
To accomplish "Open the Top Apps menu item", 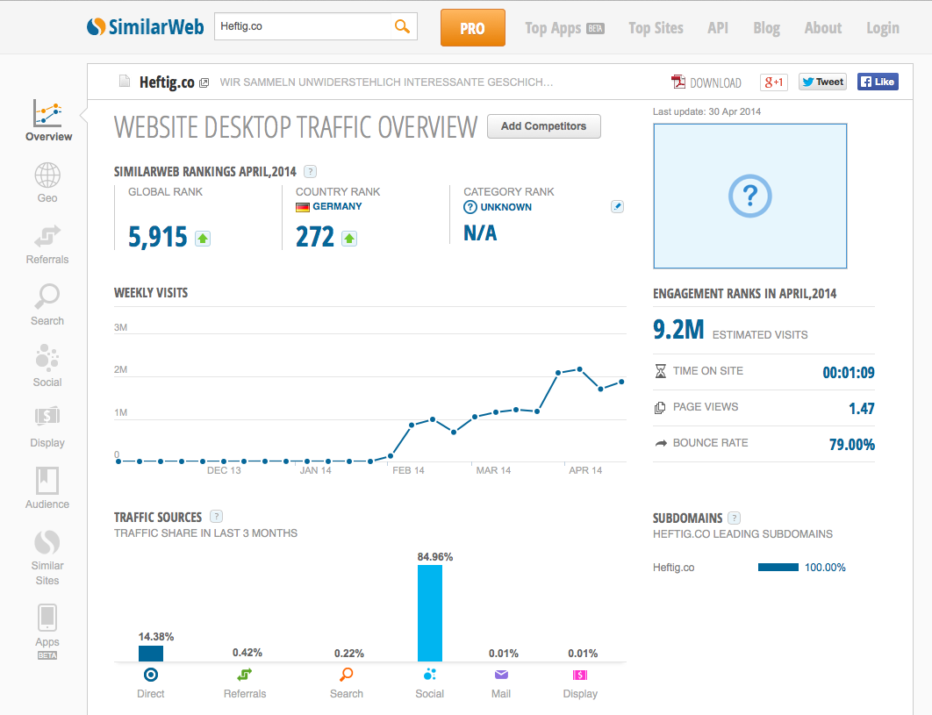I will click(564, 28).
